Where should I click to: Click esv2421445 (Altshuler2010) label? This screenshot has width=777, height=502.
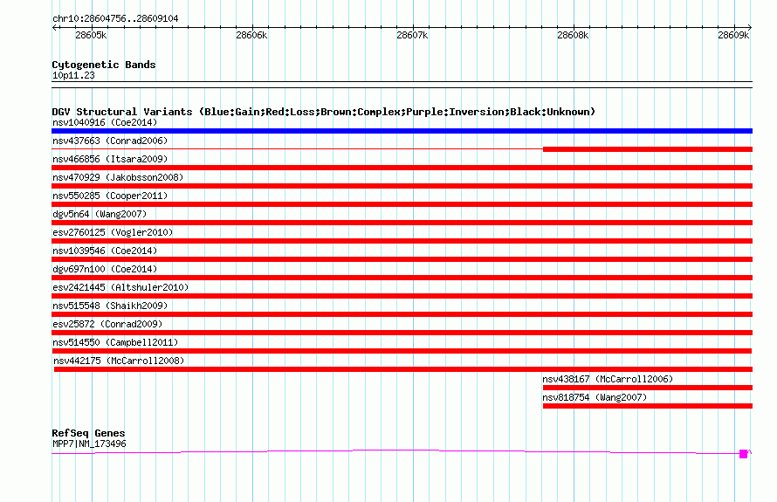pyautogui.click(x=120, y=287)
